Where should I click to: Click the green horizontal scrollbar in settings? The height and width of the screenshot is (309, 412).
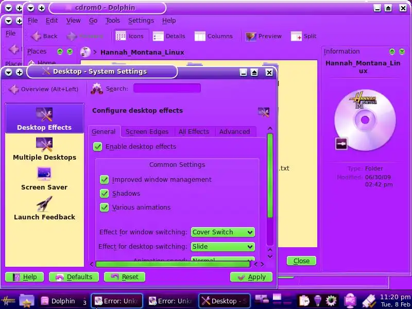pos(173,264)
